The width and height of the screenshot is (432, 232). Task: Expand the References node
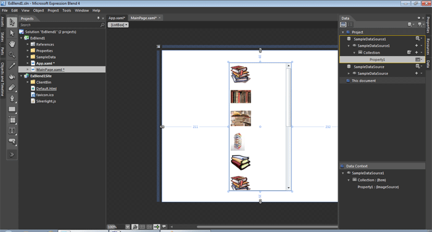[28, 44]
